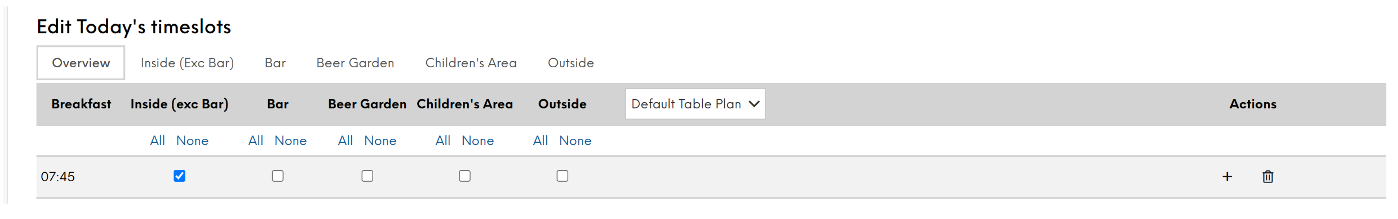Viewport: 1398px width, 219px height.
Task: Open the Inside (Exc Bar) tab
Action: tap(187, 63)
